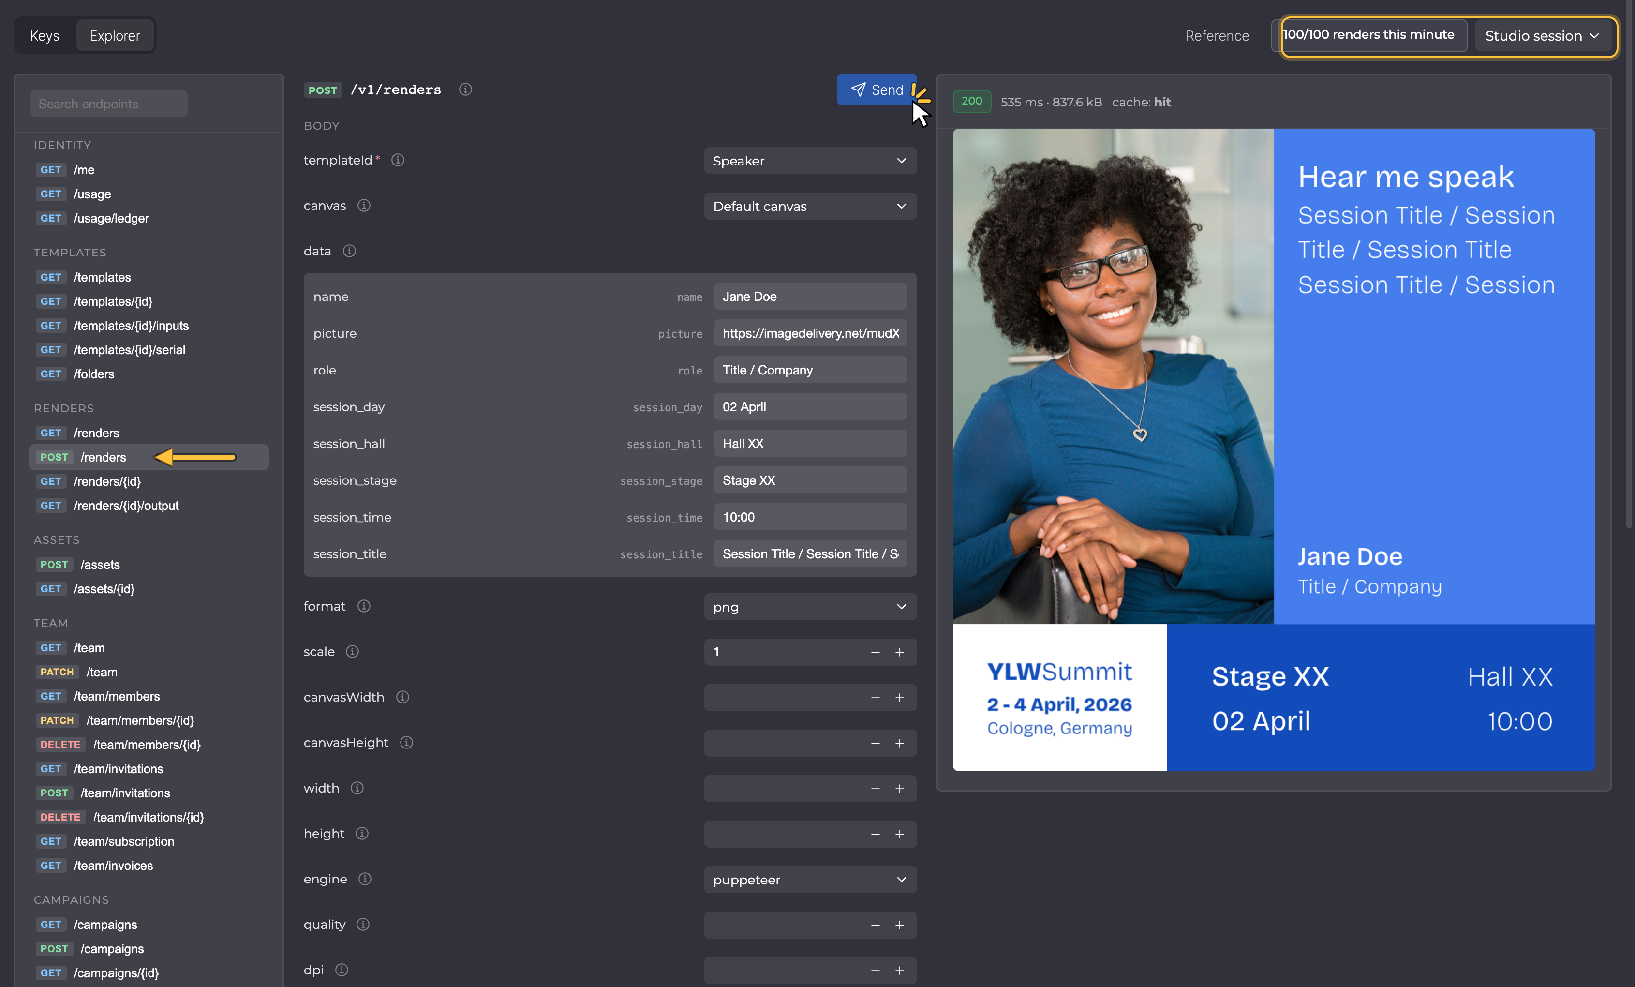Click the info icon beside canvasHeight
1635x987 pixels.
pos(406,743)
